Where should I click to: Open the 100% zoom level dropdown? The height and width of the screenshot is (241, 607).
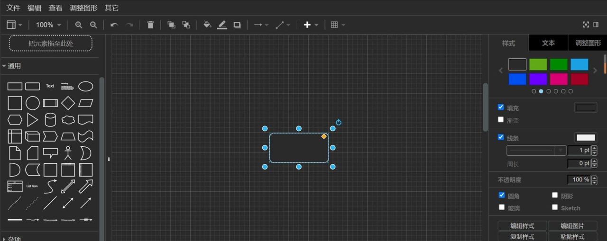click(49, 25)
